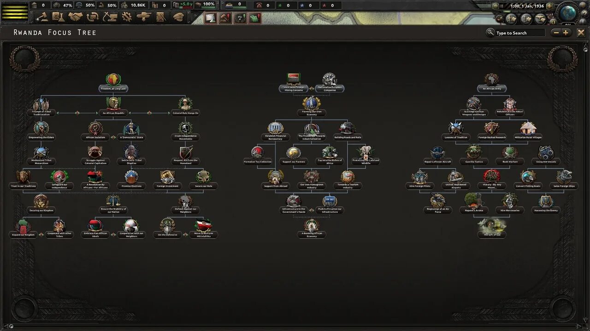
Task: Open the diplomacy handshake tab
Action: (x=76, y=17)
